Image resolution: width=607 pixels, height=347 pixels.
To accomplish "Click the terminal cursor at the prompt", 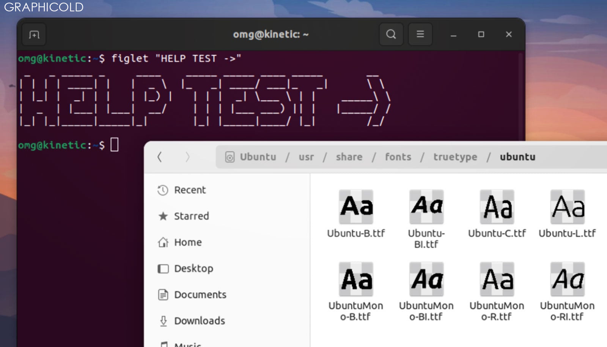I will [x=115, y=145].
